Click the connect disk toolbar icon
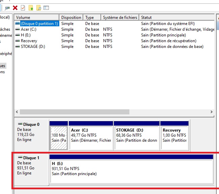Image resolution: width=219 pixels, height=194 pixels. coord(7,7)
